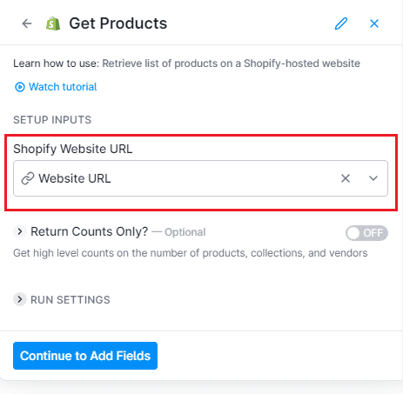Screen dimensions: 403x394
Task: Toggle Return Counts Only switch on
Action: 366,233
